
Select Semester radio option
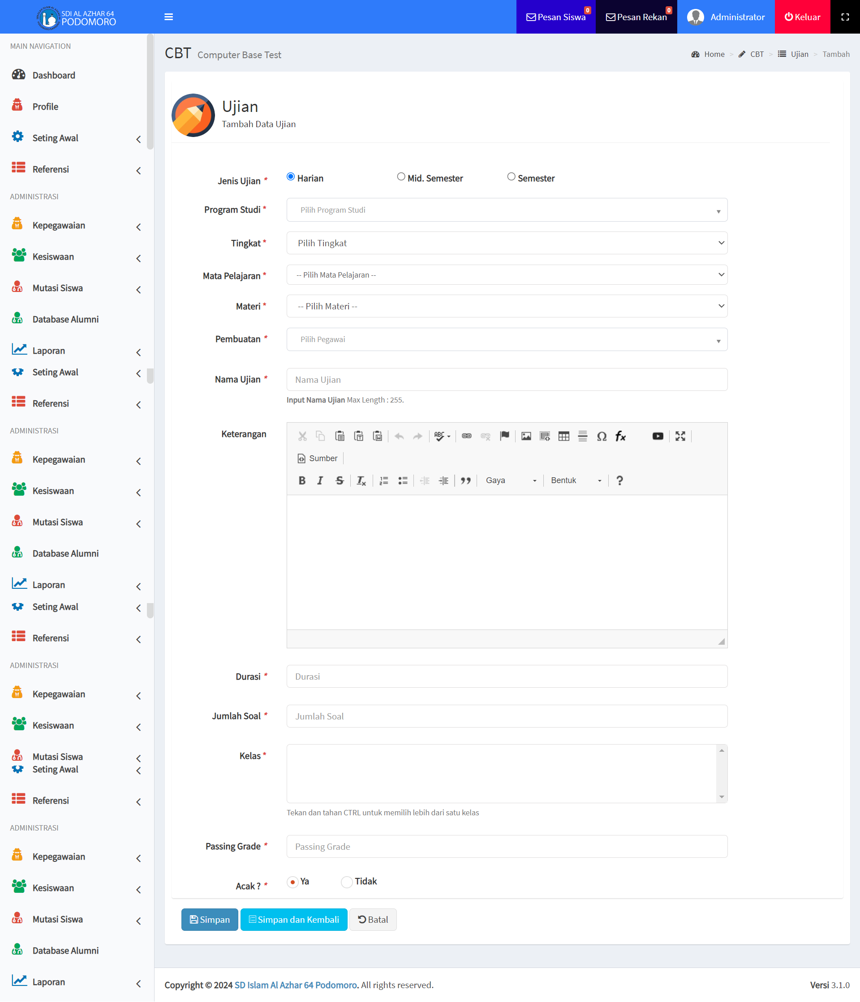(x=511, y=177)
